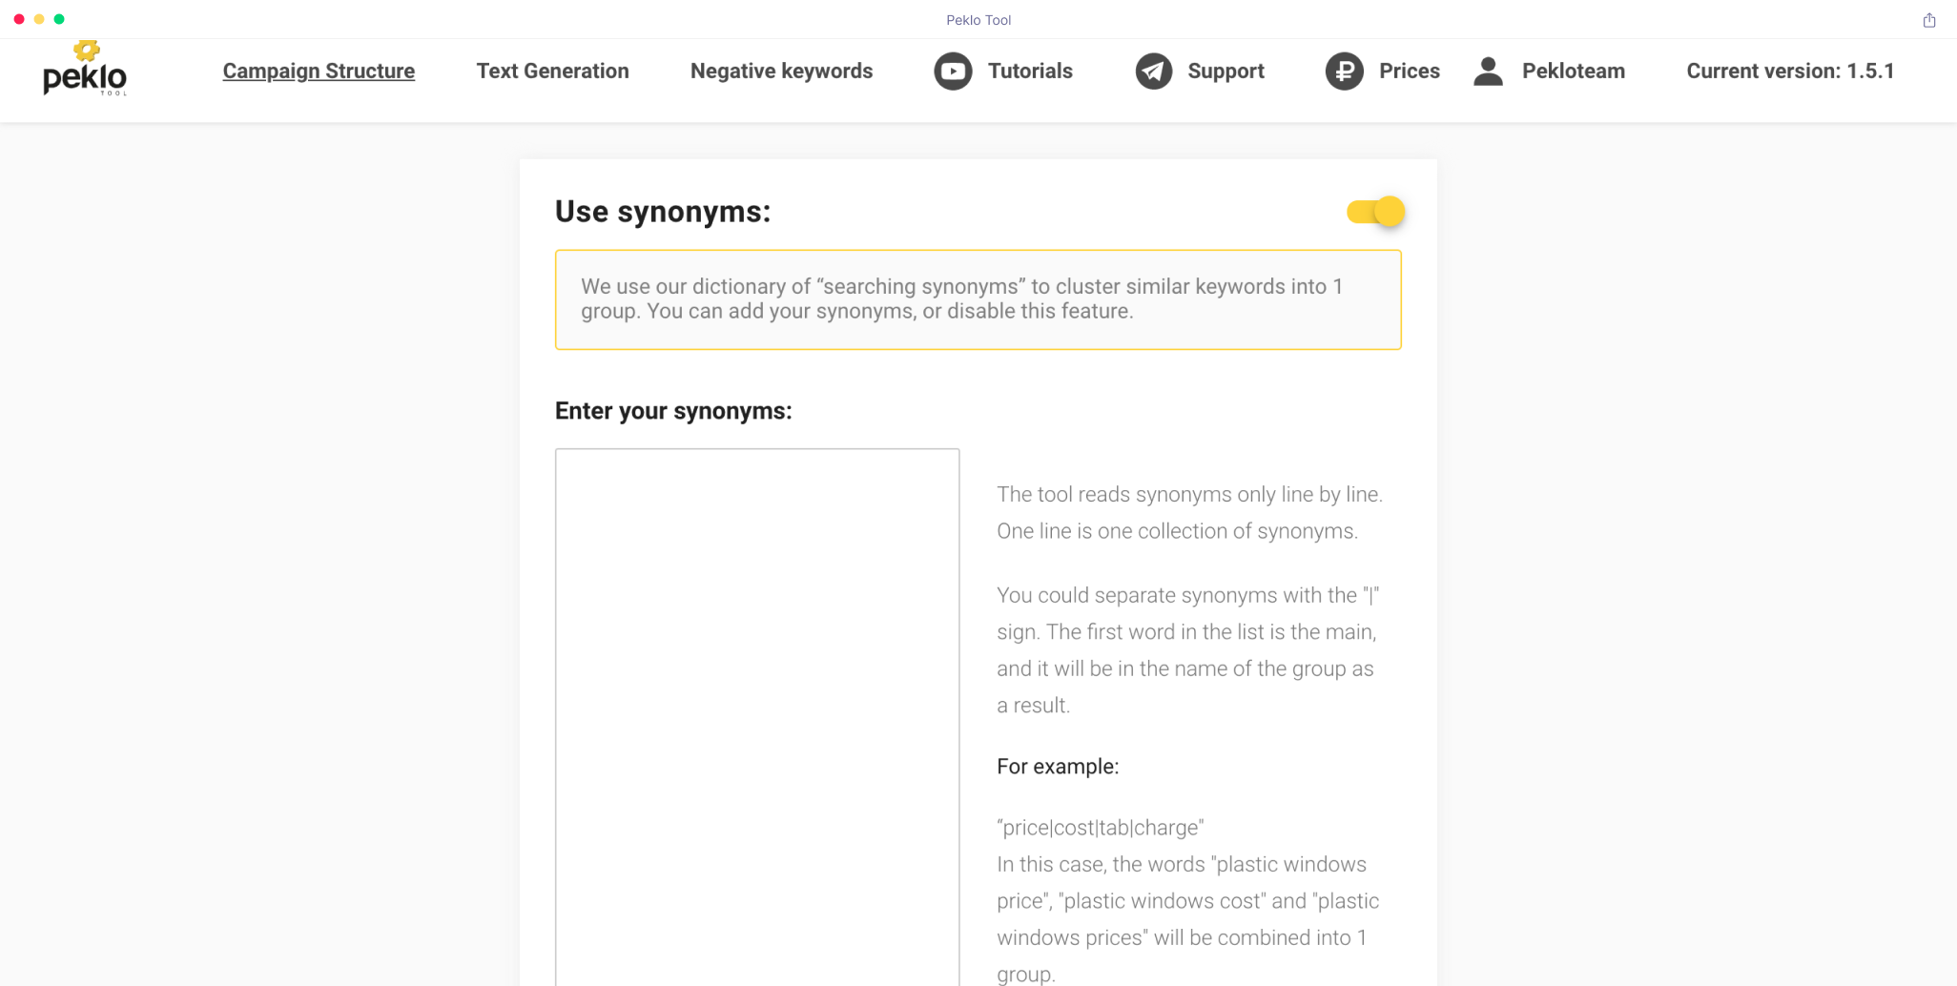Click the user profile silhouette icon
The height and width of the screenshot is (986, 1957).
pyautogui.click(x=1488, y=72)
